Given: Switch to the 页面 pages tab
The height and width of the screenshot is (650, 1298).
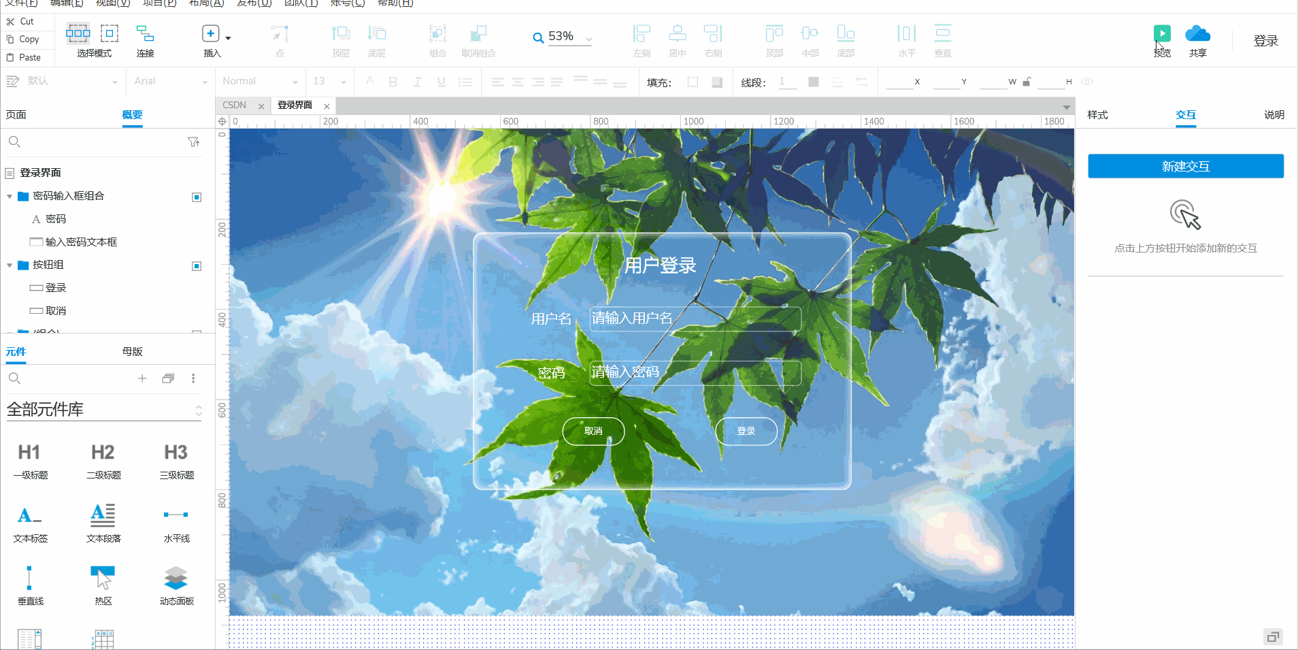Looking at the screenshot, I should tap(16, 114).
